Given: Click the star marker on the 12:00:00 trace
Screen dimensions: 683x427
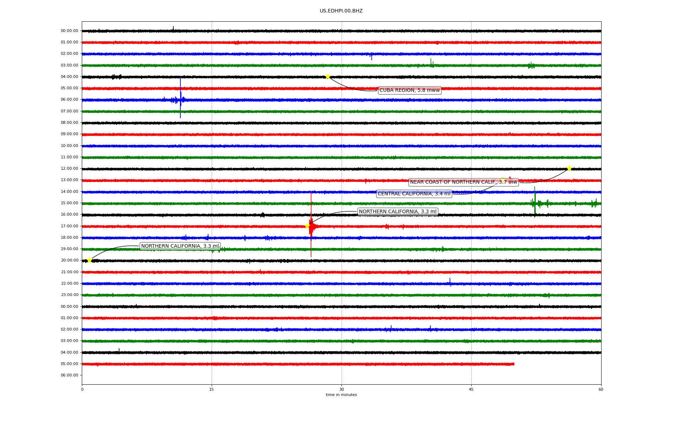Looking at the screenshot, I should click(x=569, y=168).
